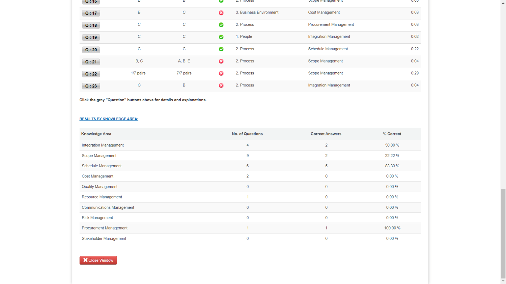Image resolution: width=506 pixels, height=284 pixels.
Task: Click the red incorrect icon for Q:23
Action: click(221, 85)
